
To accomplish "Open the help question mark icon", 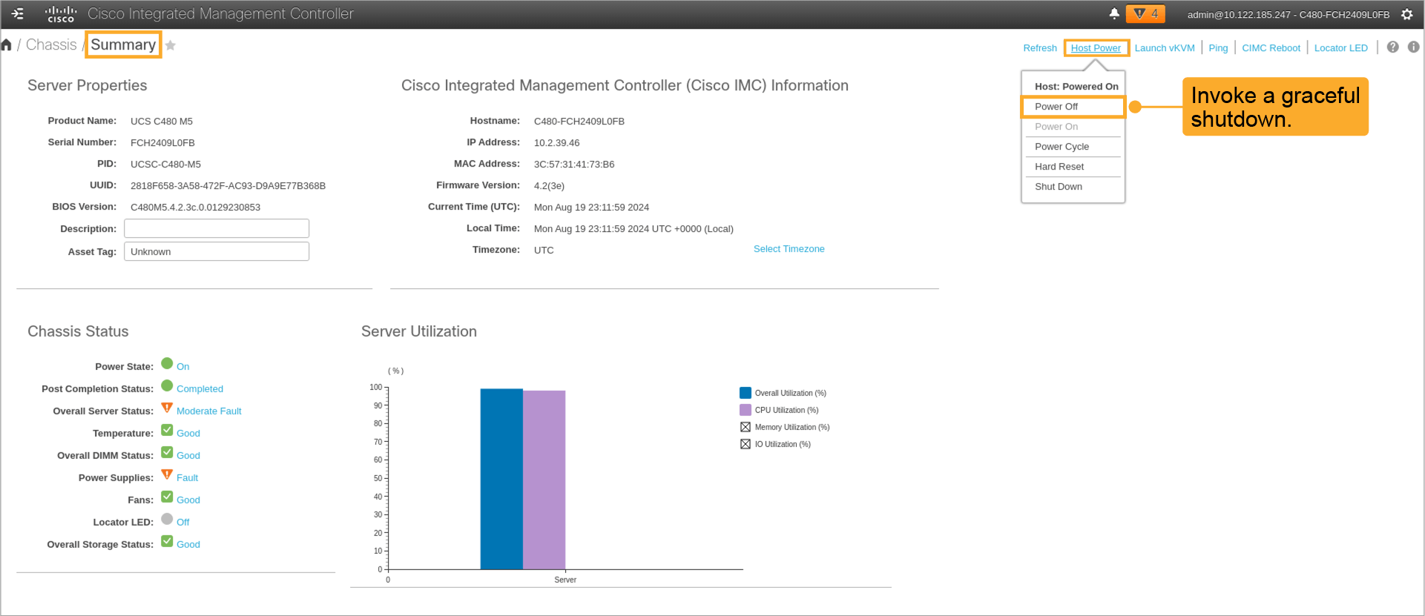I will pos(1393,47).
